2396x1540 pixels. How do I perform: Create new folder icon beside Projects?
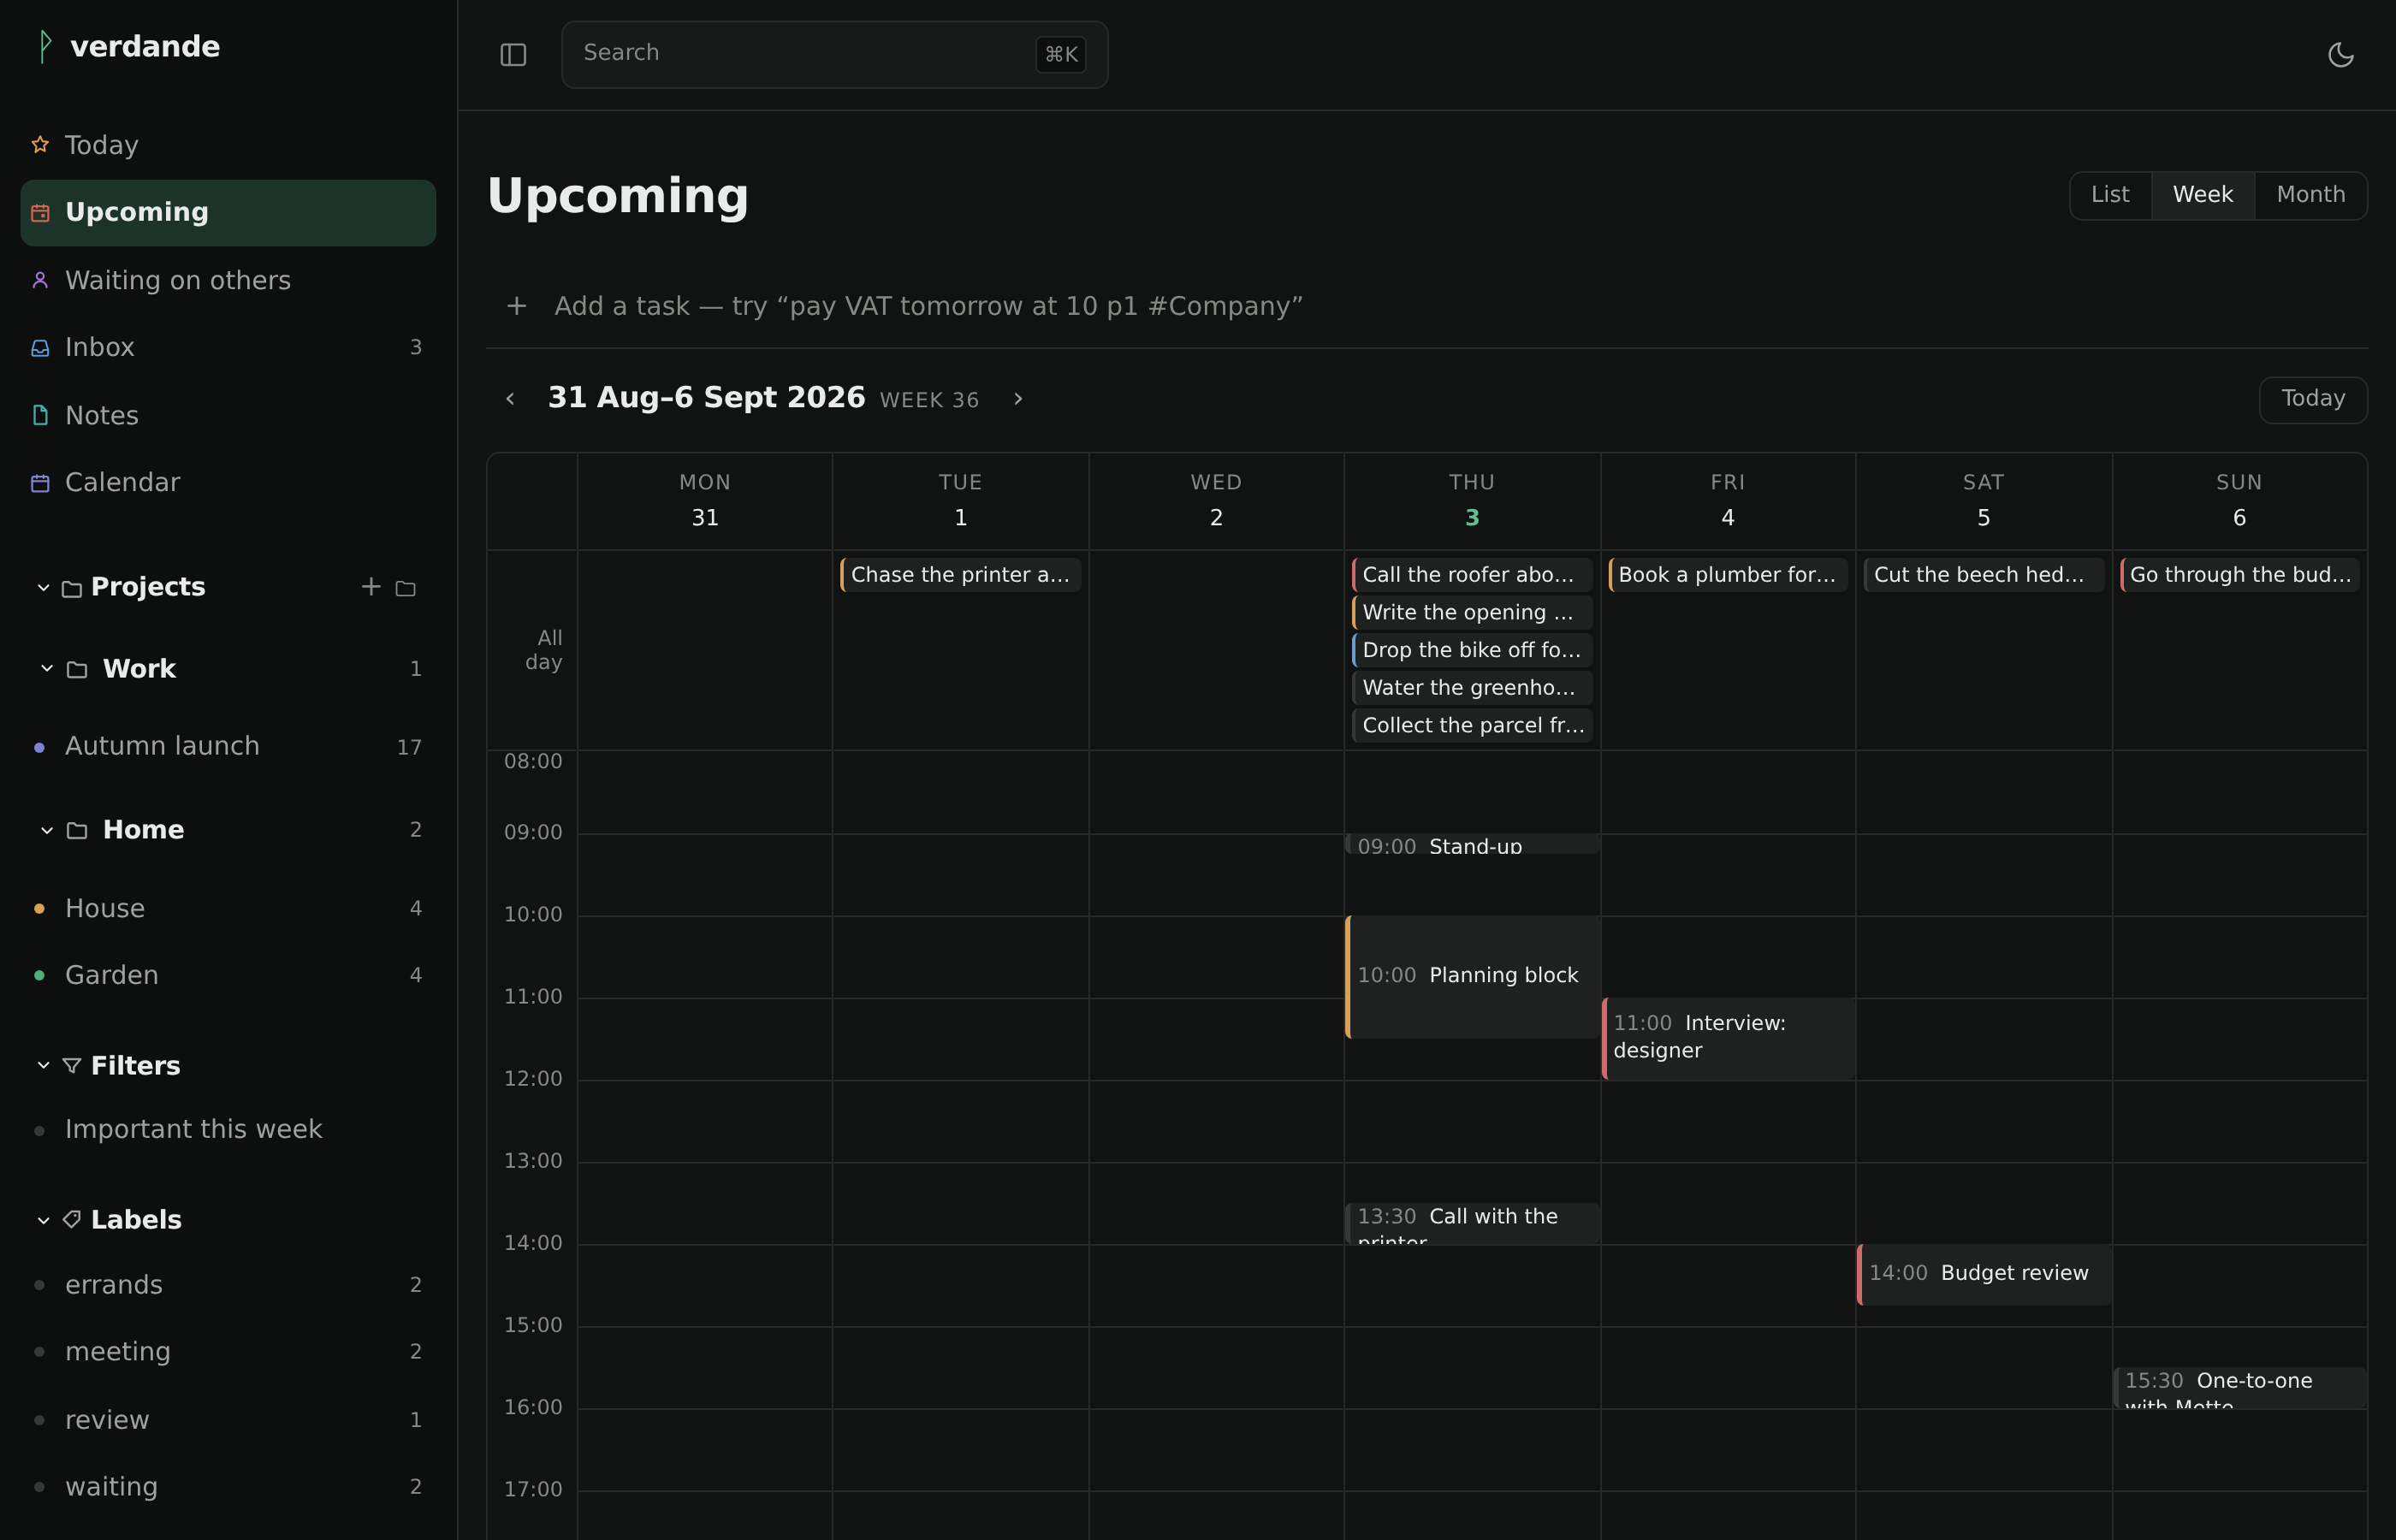click(x=405, y=588)
